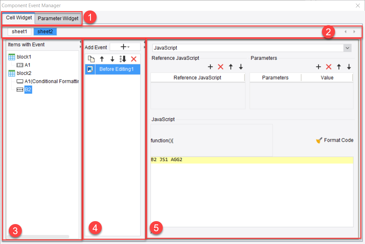Add a new parameter

pos(318,67)
